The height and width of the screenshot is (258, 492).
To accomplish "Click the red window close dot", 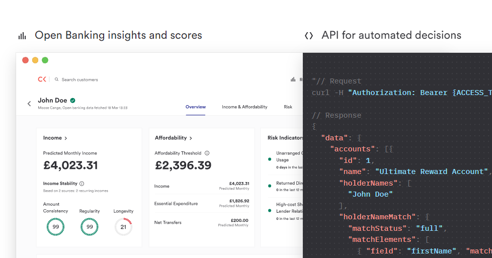I will click(26, 60).
